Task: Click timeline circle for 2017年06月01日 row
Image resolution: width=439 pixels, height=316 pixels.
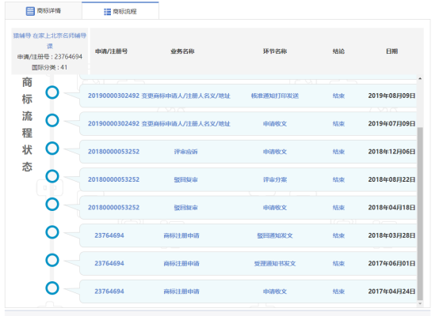Action: [x=52, y=260]
